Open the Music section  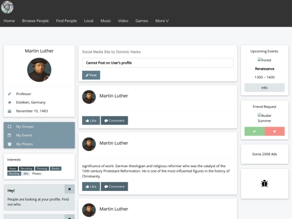(105, 21)
